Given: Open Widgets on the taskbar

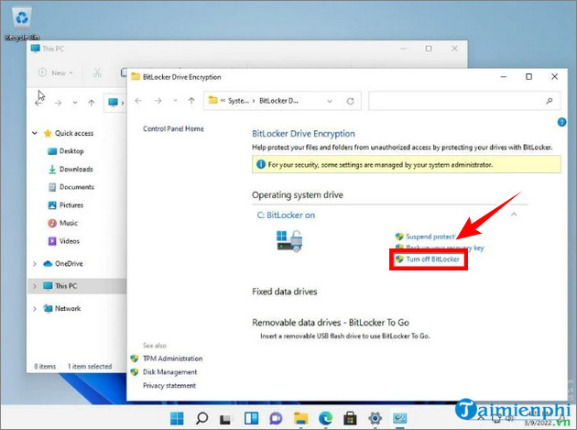Looking at the screenshot, I should coord(251,418).
